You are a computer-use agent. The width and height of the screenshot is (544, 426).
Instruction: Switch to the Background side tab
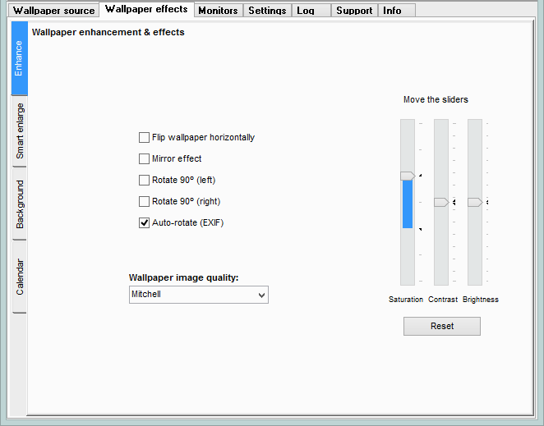point(20,204)
